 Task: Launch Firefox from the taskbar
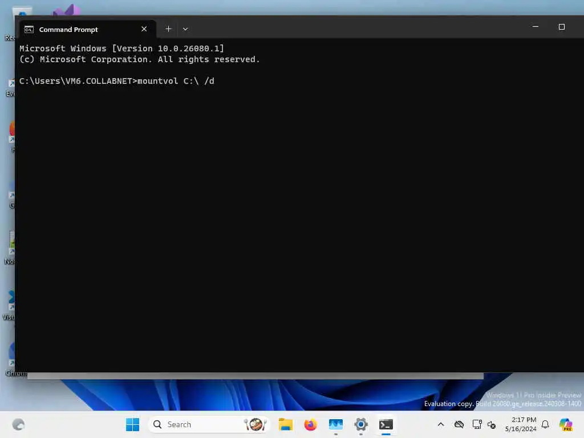(x=311, y=424)
